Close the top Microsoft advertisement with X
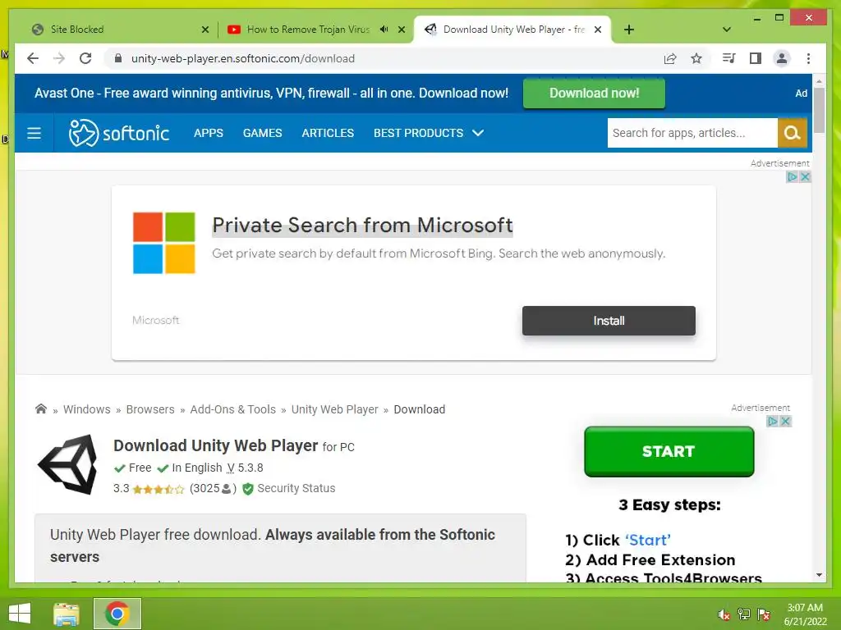The height and width of the screenshot is (630, 841). pyautogui.click(x=805, y=177)
